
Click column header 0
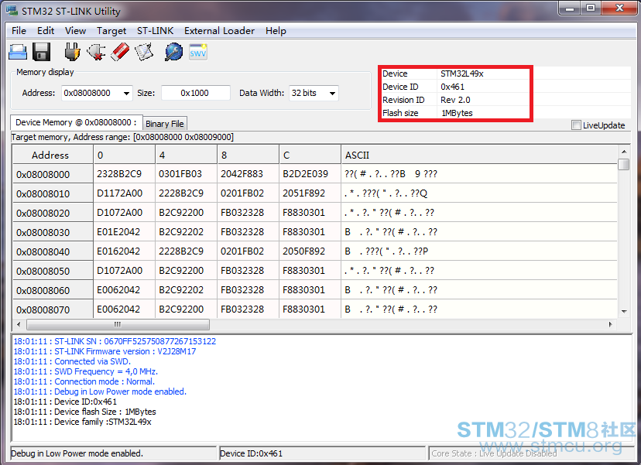[125, 156]
